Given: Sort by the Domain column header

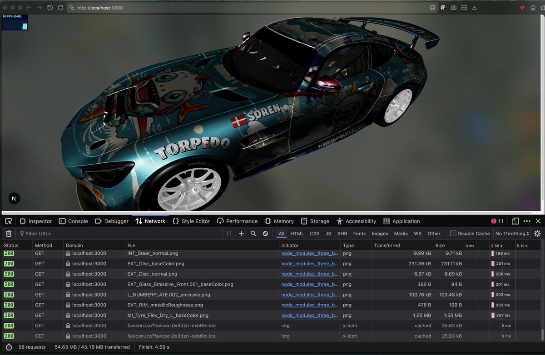Looking at the screenshot, I should tap(94, 245).
